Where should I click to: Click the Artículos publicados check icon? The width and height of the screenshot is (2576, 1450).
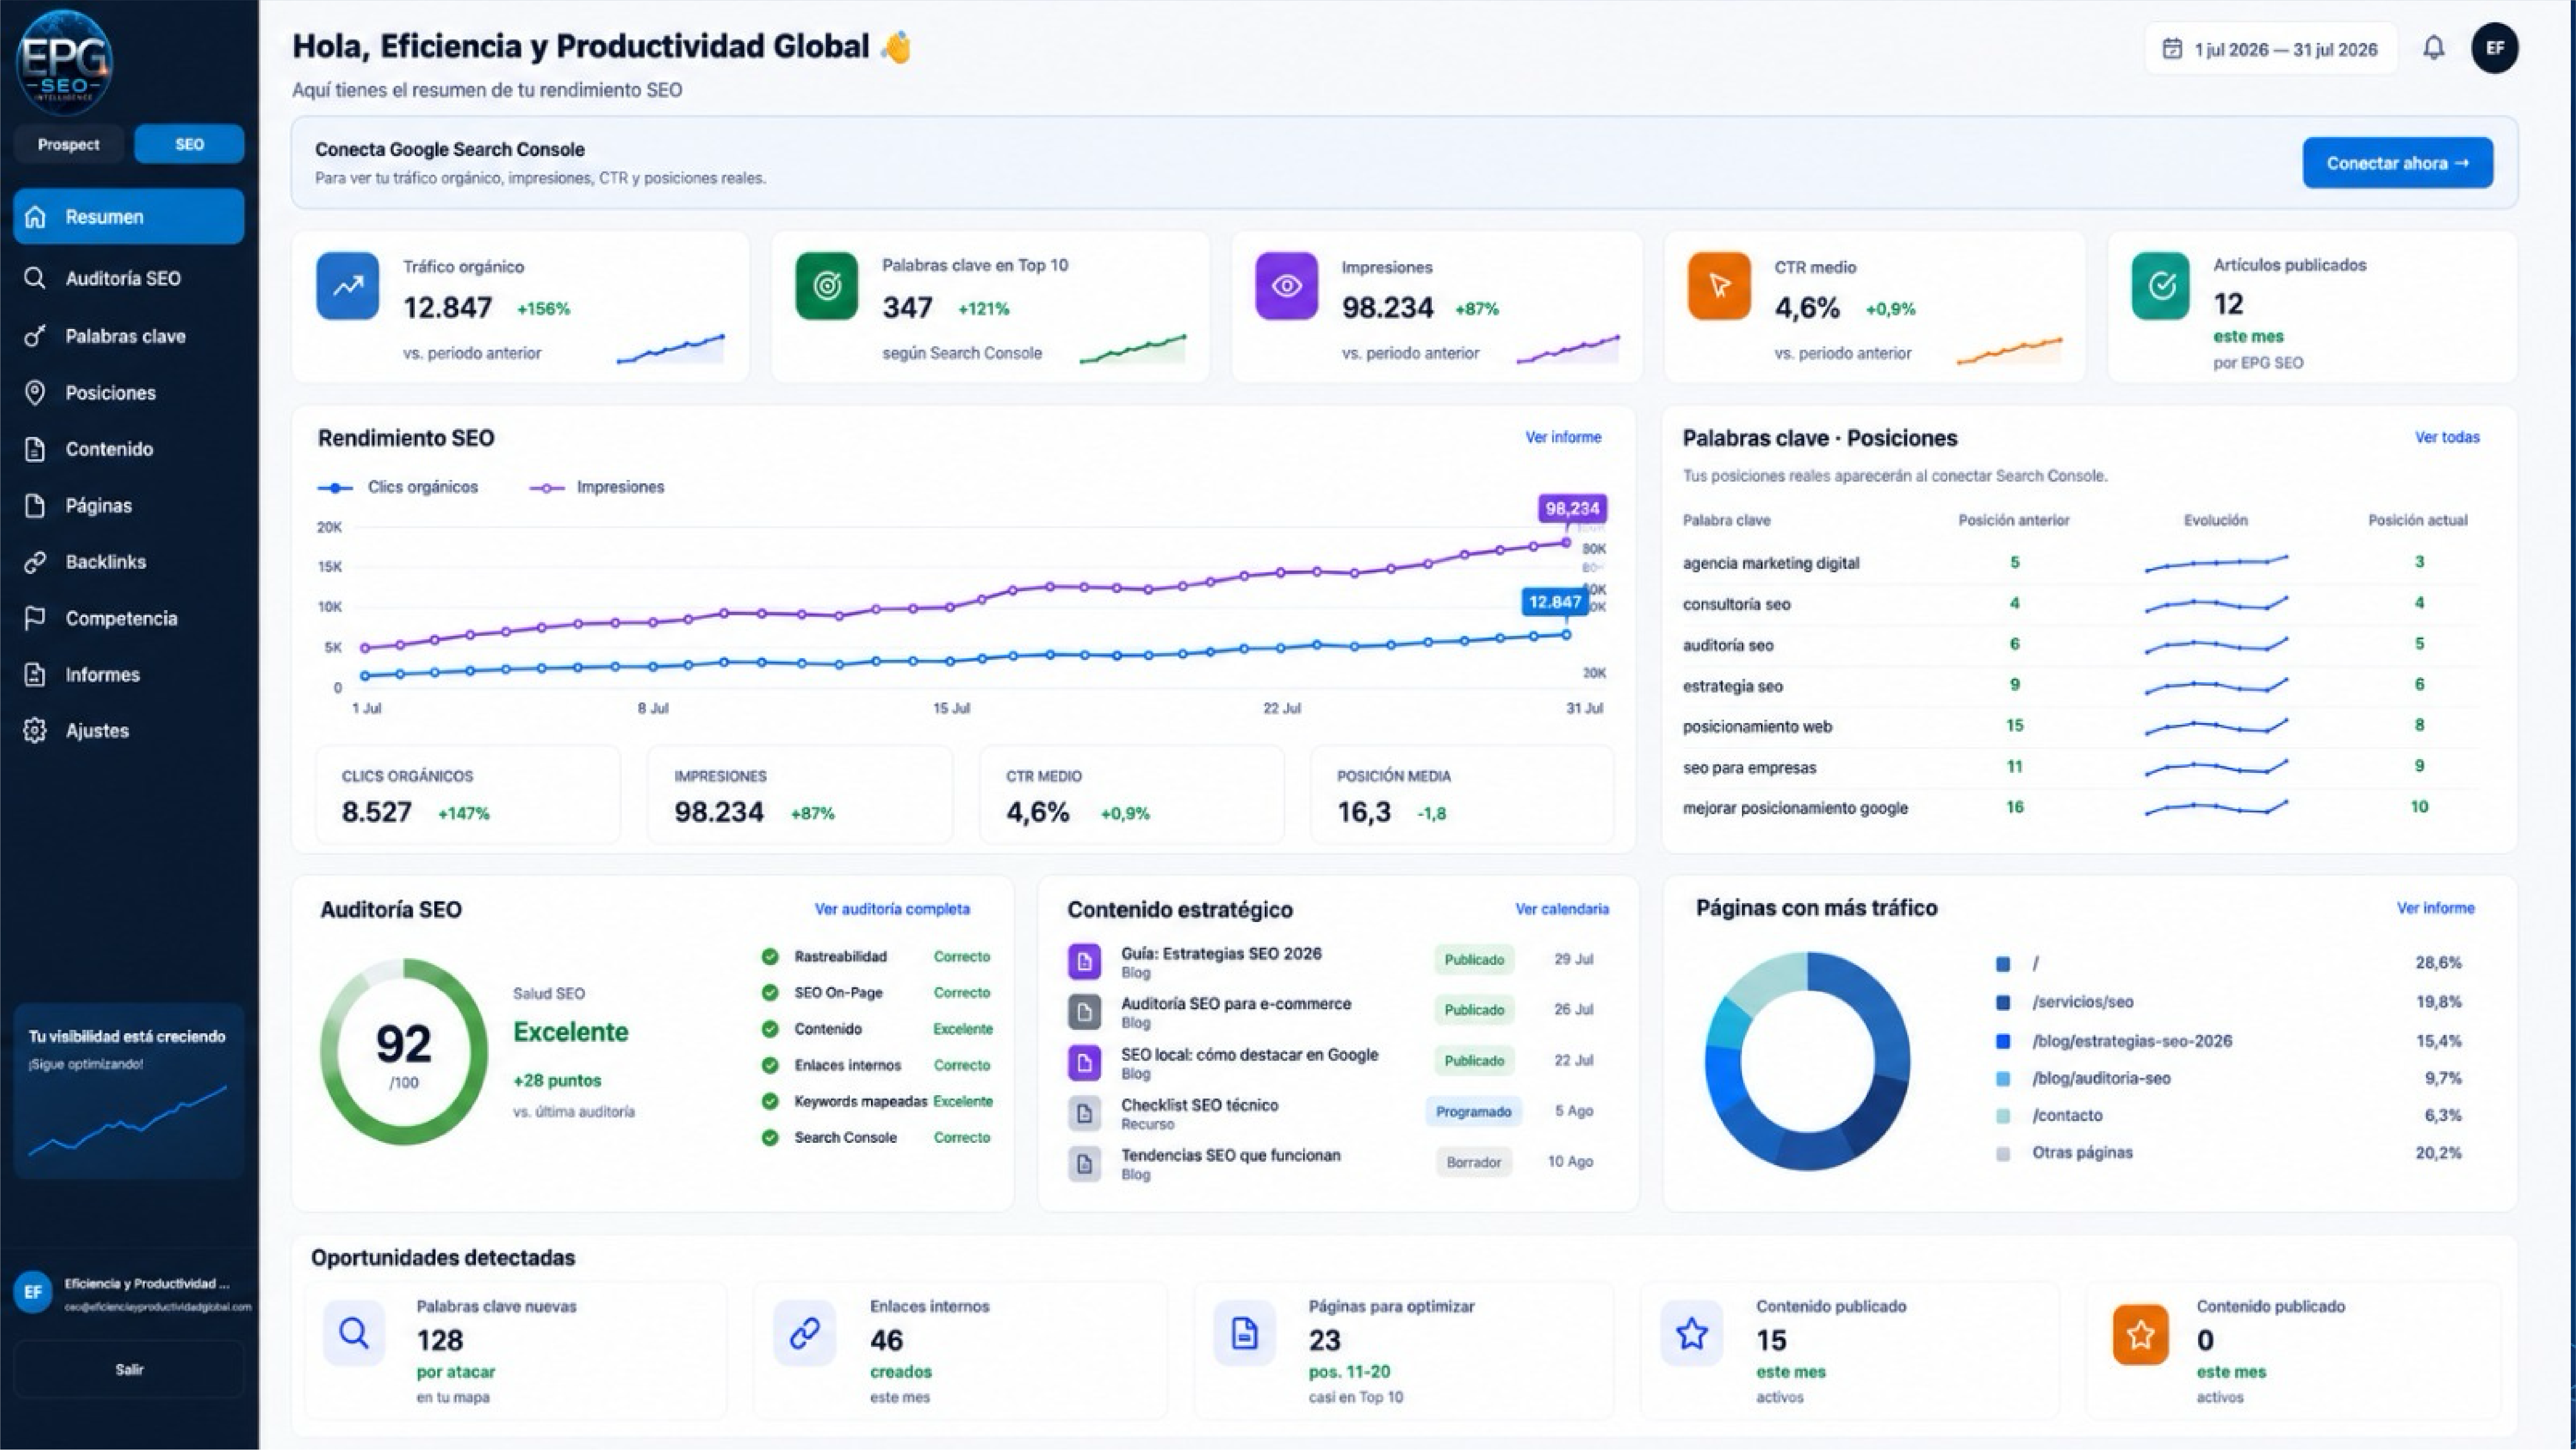pyautogui.click(x=2161, y=286)
